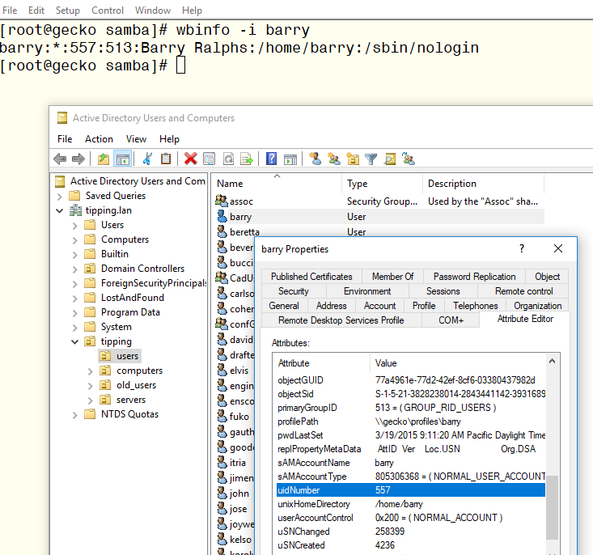Click the Cut scissors icon

tap(147, 159)
